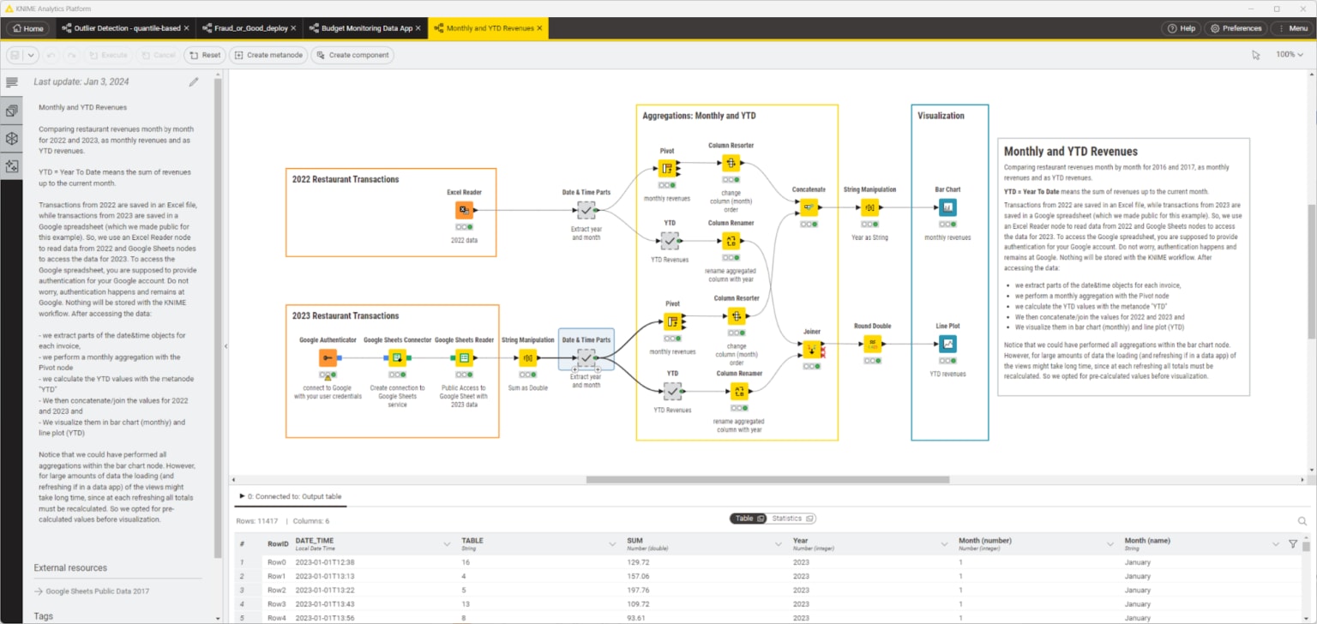Screen dimensions: 1317x624
Task: Select the upper Column Renamer node
Action: [x=731, y=241]
